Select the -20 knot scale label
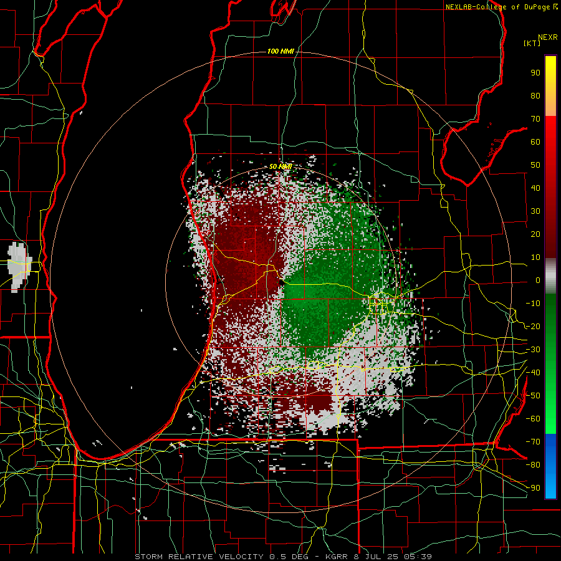 533,327
